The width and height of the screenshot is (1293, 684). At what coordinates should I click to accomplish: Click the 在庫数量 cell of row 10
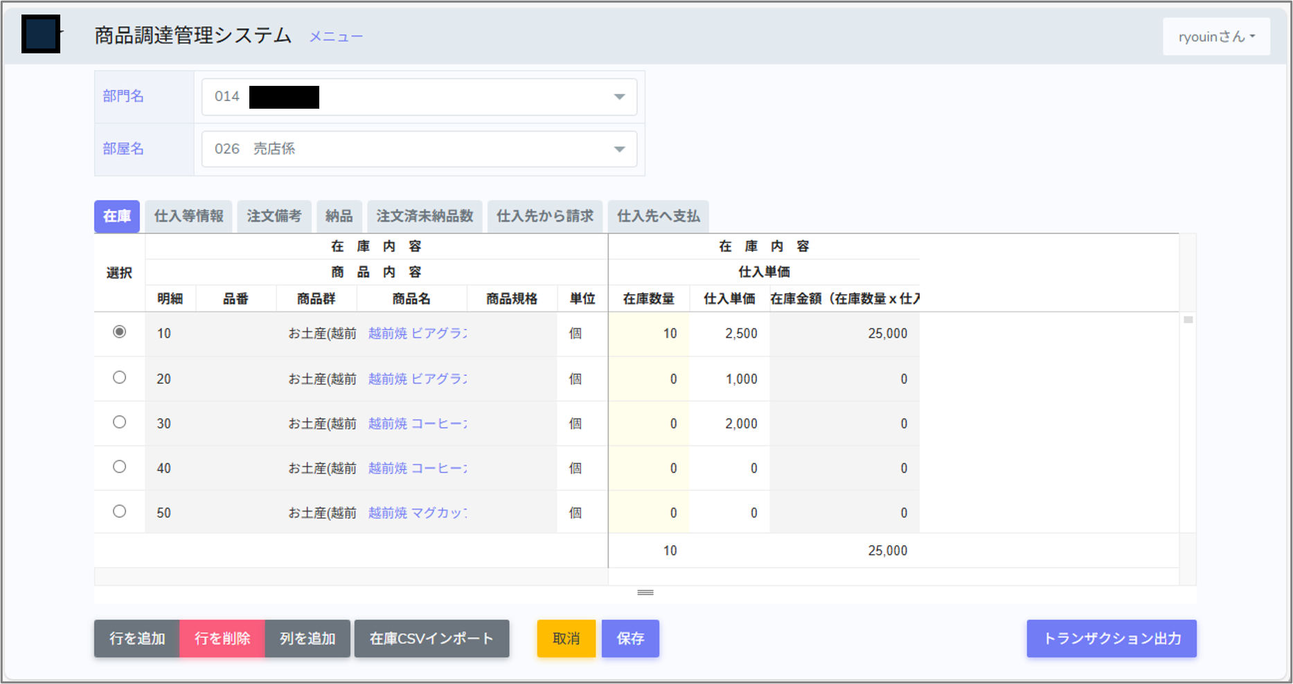(x=649, y=334)
